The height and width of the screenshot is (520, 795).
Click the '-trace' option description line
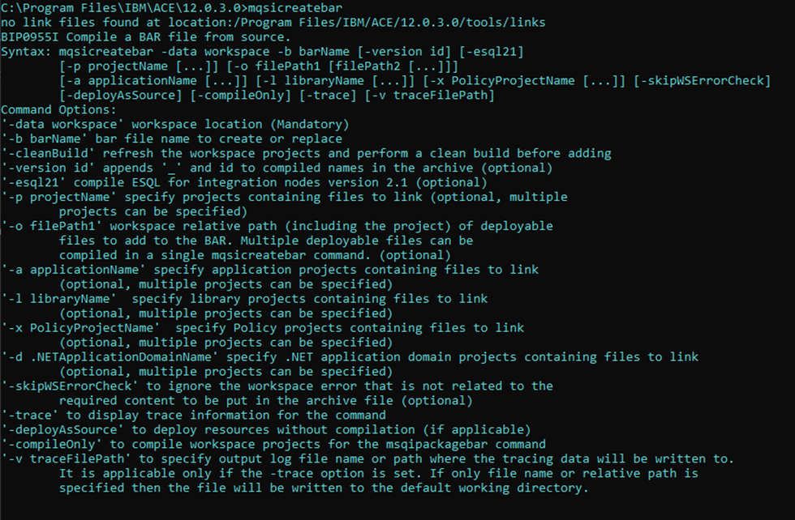click(x=194, y=416)
